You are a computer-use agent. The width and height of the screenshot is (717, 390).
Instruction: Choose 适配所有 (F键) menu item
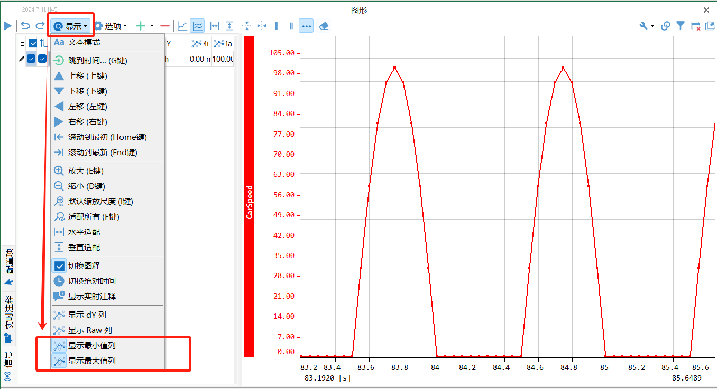tap(107, 217)
